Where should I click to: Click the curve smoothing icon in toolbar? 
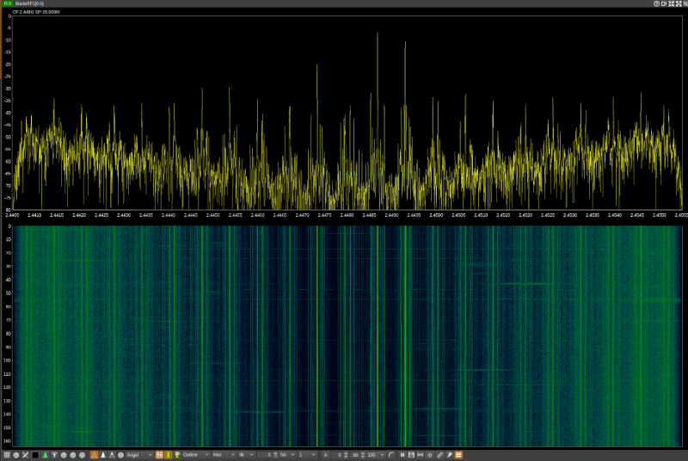[390, 454]
